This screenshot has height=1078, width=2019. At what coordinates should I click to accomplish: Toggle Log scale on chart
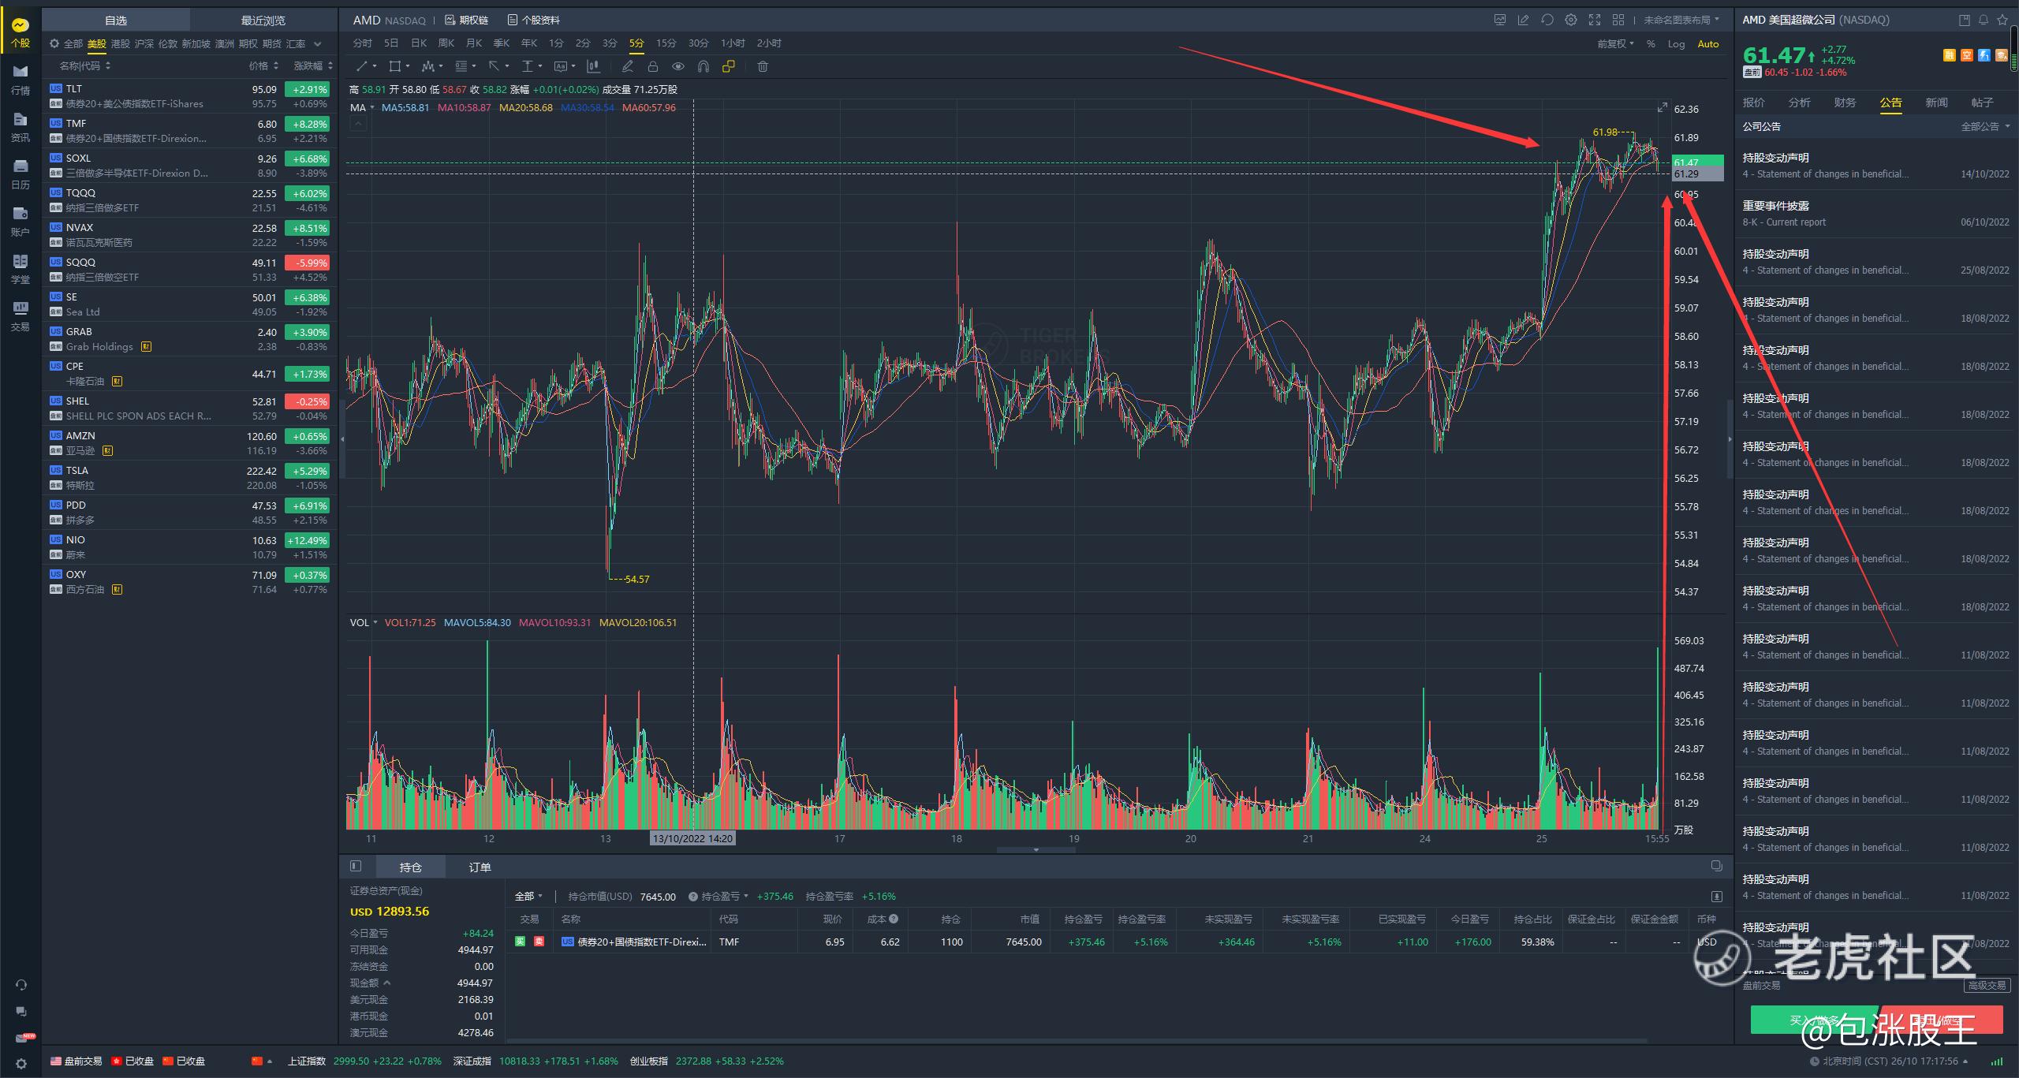1676,44
